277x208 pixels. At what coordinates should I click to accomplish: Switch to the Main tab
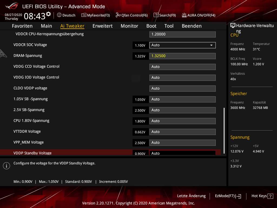(47, 26)
